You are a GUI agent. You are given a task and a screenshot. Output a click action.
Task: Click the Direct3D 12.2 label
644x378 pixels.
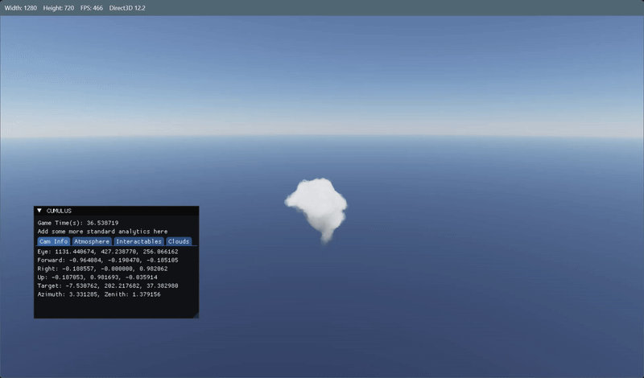(127, 8)
